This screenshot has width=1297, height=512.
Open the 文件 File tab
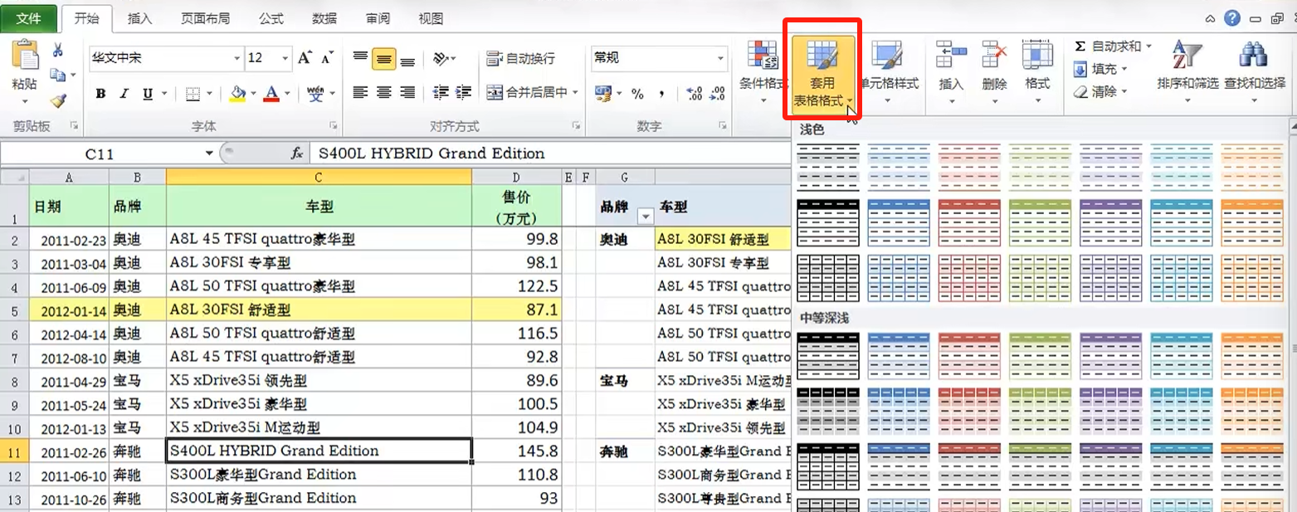click(x=29, y=18)
